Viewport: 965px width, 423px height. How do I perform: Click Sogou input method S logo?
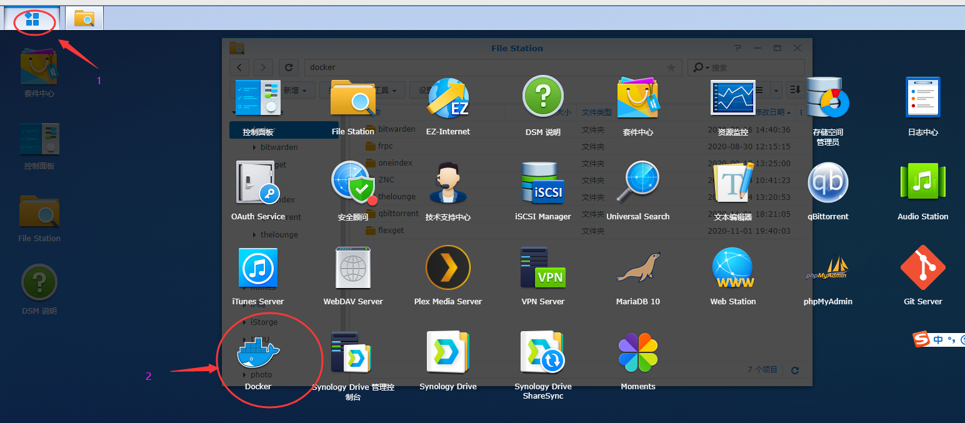tap(921, 340)
